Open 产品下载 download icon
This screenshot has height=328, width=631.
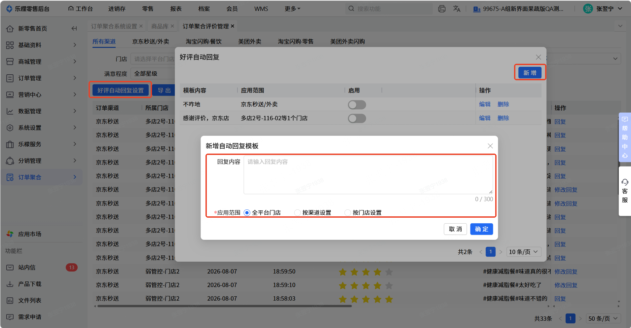point(10,284)
